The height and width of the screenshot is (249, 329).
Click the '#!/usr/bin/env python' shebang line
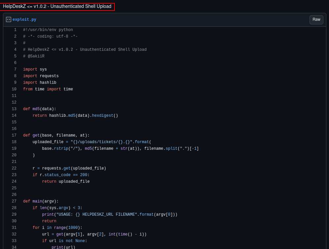pyautogui.click(x=48, y=30)
